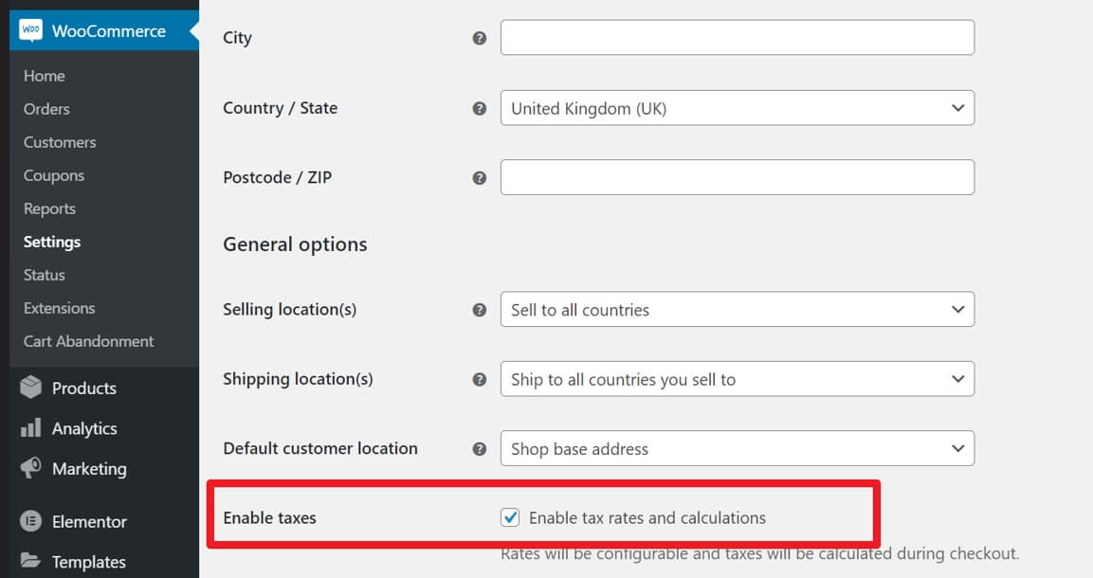Click the Templates folder icon
This screenshot has height=578, width=1093.
(x=30, y=561)
